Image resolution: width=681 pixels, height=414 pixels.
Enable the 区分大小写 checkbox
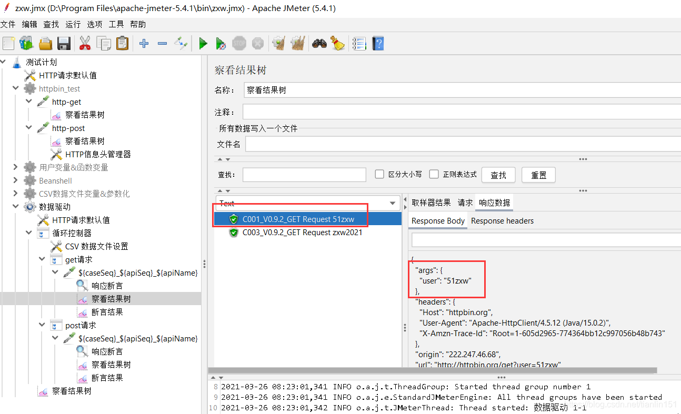pos(379,174)
